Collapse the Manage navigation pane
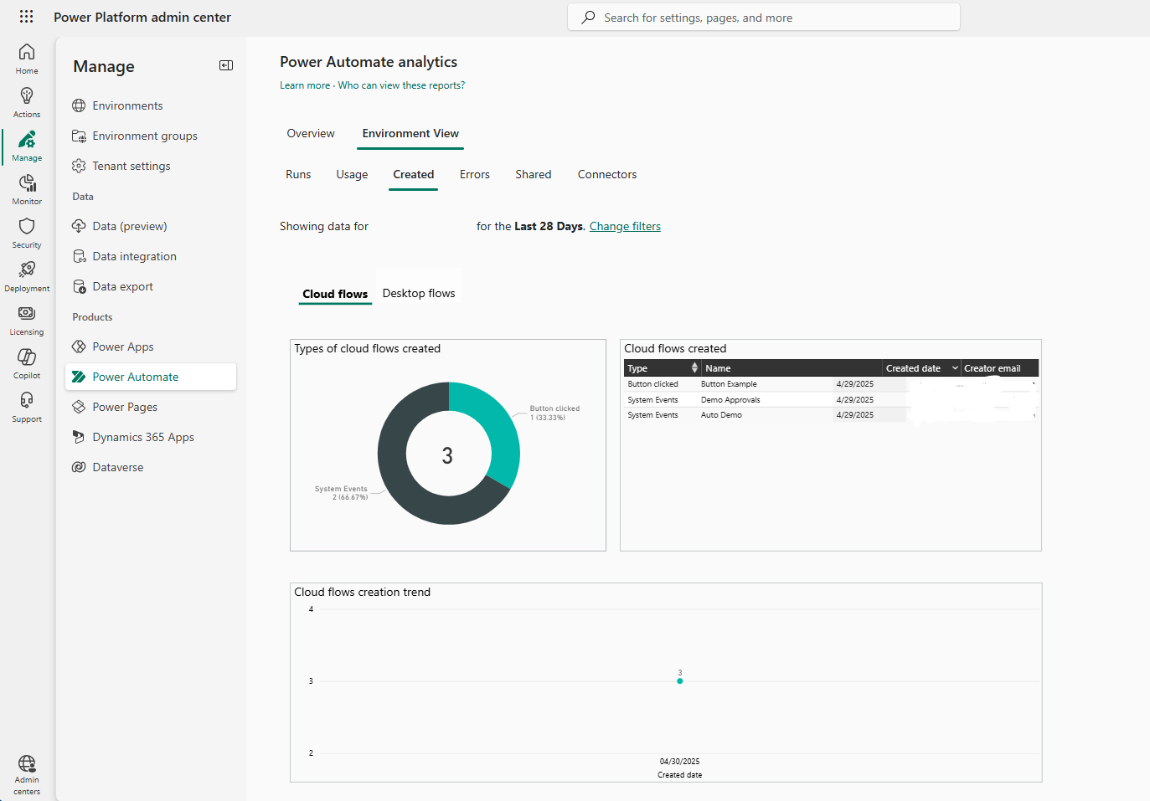This screenshot has width=1150, height=801. point(225,64)
